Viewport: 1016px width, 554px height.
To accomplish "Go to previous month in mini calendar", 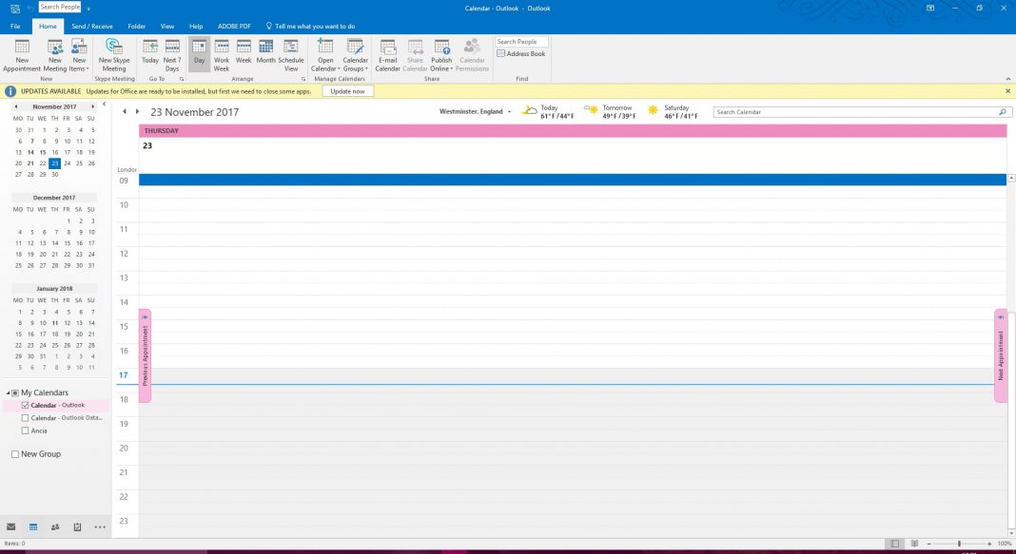I will click(x=15, y=106).
